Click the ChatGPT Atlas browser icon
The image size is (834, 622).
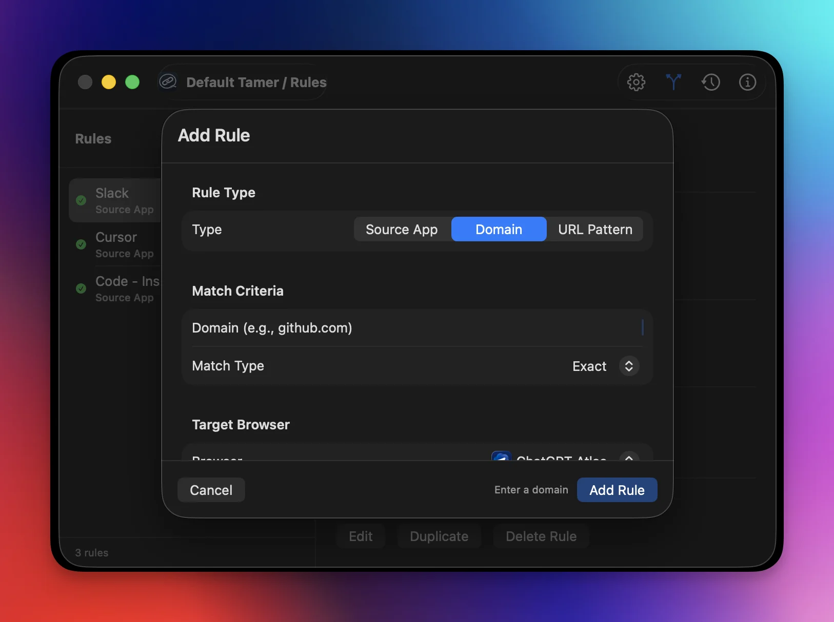click(x=501, y=458)
